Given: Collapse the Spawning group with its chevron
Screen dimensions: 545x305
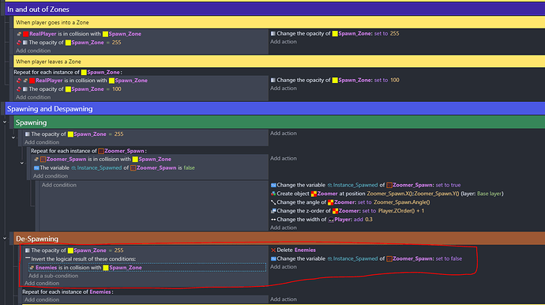Looking at the screenshot, I should pyautogui.click(x=5, y=122).
